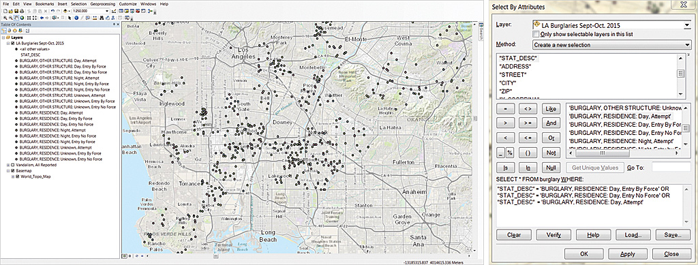
Task: Open the Find binoculars tool
Action: point(102,18)
